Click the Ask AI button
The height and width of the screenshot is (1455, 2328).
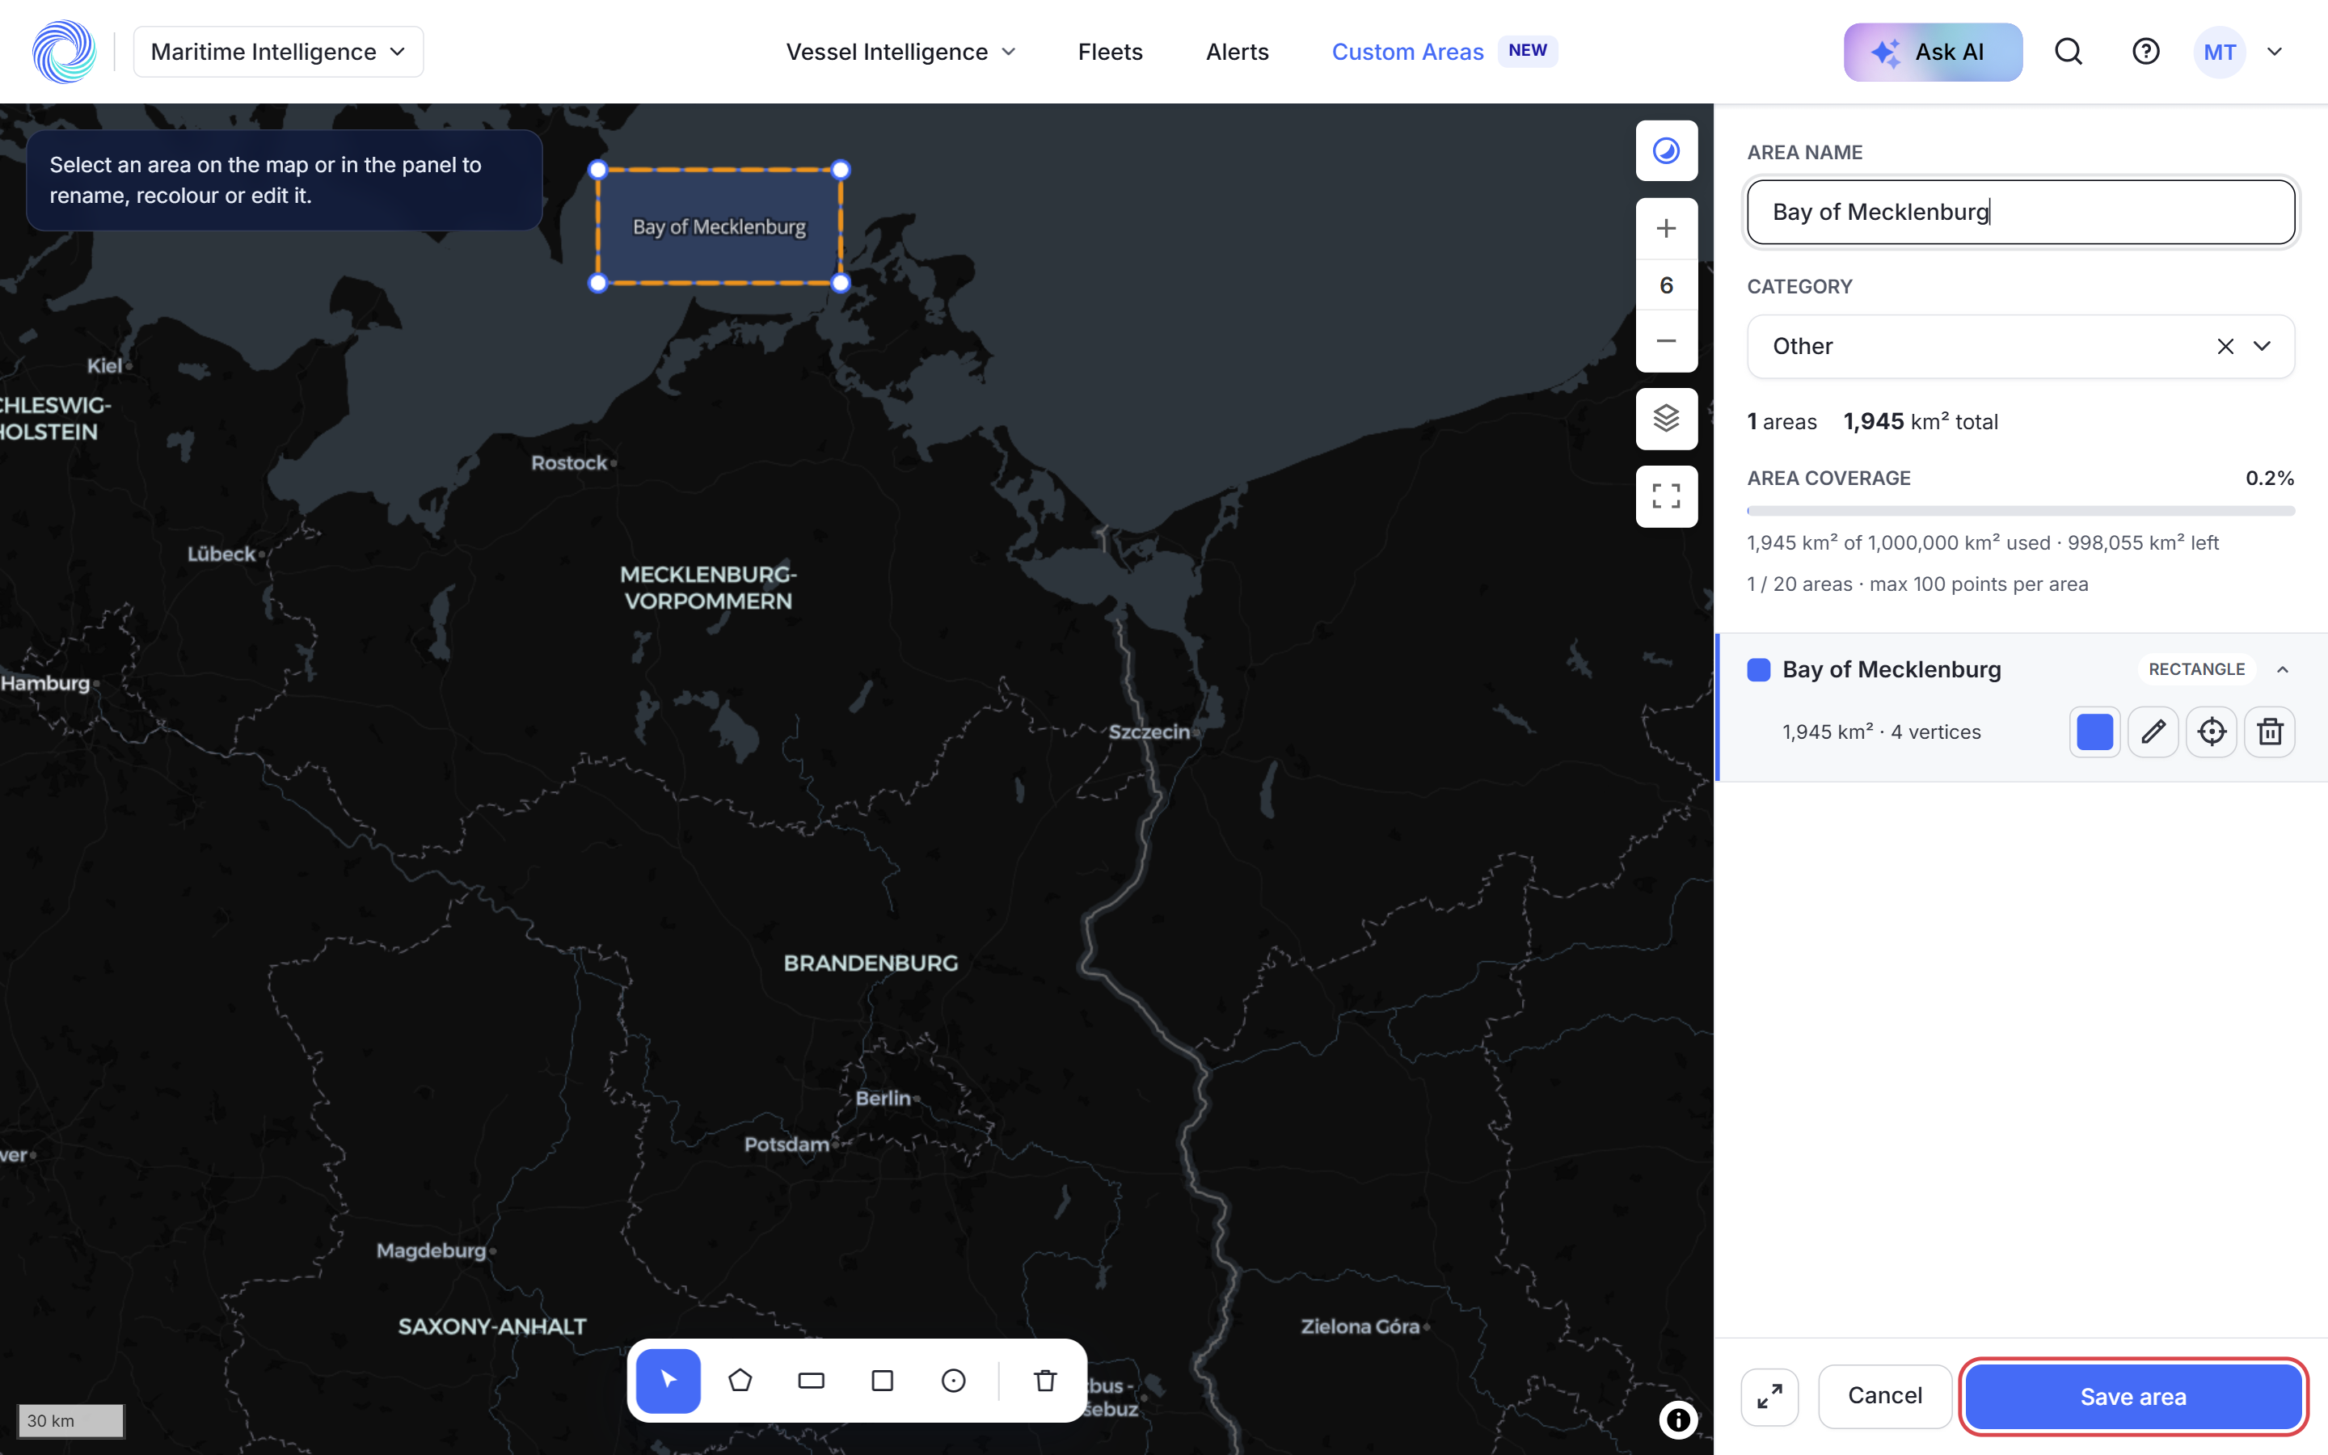click(1933, 52)
